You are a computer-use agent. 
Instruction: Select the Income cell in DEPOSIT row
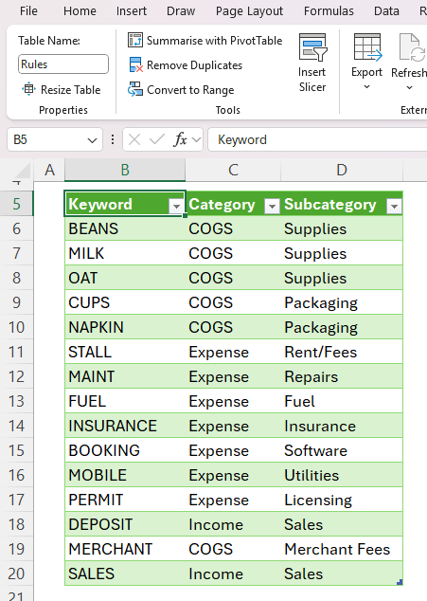tap(233, 524)
